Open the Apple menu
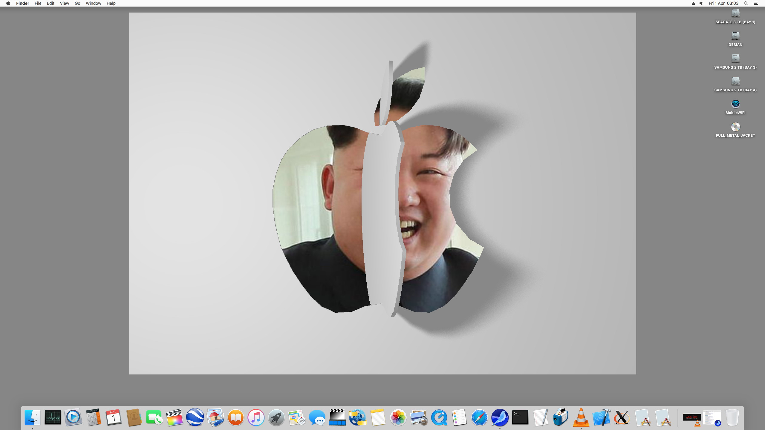Image resolution: width=765 pixels, height=430 pixels. tap(8, 3)
